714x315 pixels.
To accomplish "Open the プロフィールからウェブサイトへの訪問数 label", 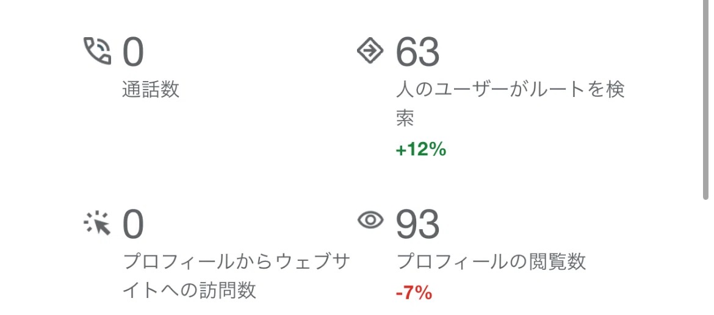I will pos(236,263).
